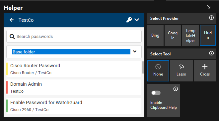The image size is (219, 121).
Task: Click the key icon in TestCo header
Action: [129, 20]
